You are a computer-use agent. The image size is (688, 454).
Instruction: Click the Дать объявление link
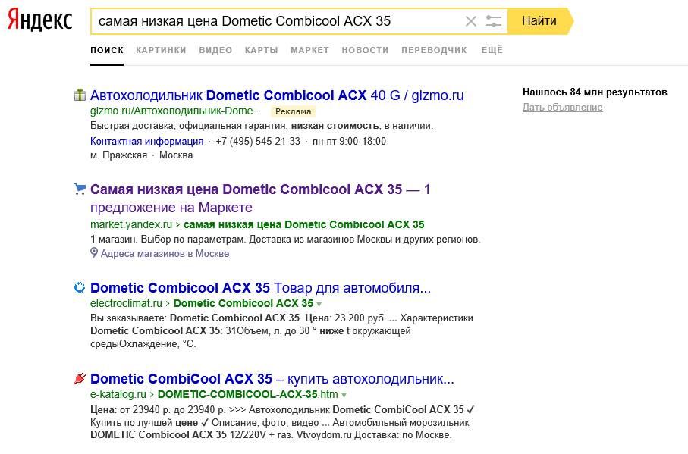pyautogui.click(x=563, y=108)
